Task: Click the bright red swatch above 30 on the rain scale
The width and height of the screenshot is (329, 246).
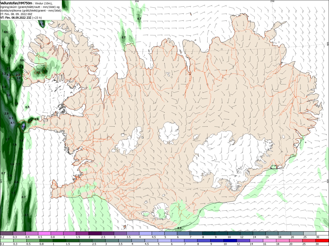Action: click(322, 241)
